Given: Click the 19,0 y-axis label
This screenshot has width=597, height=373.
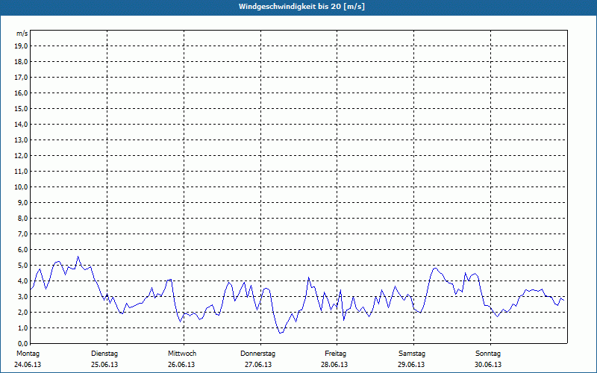Looking at the screenshot, I should [21, 46].
